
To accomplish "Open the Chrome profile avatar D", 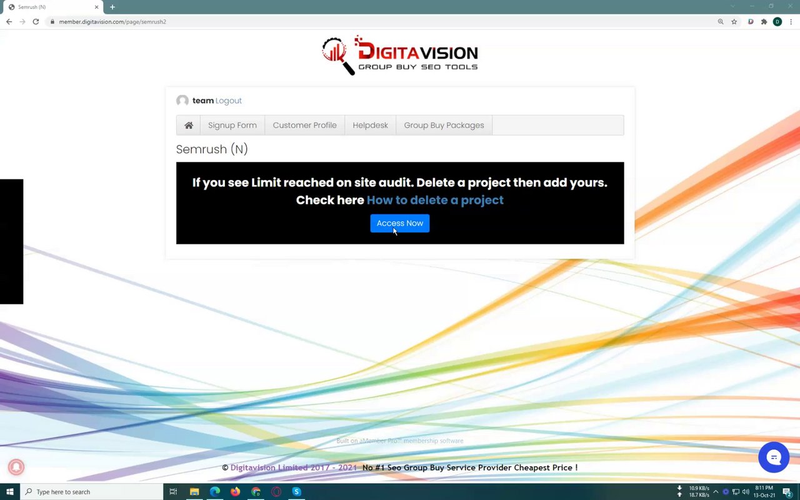I will (777, 21).
